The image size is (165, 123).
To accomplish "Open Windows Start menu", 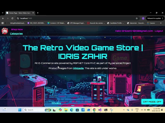I will pyautogui.click(x=20, y=110).
